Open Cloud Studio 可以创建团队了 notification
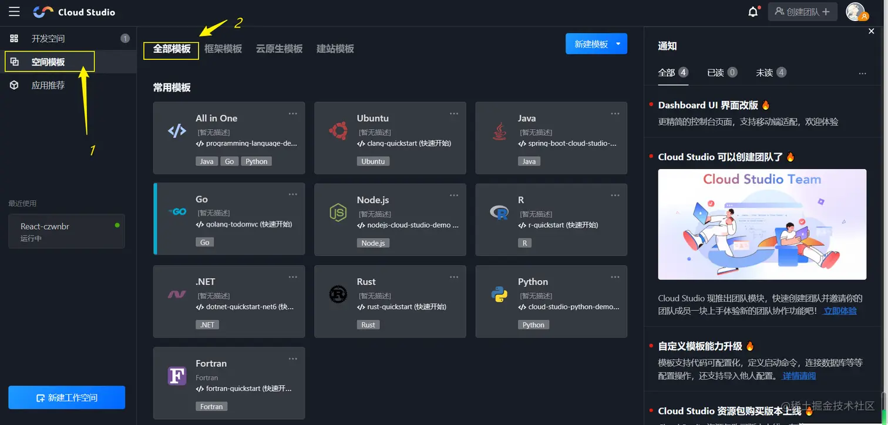The height and width of the screenshot is (425, 888). pos(721,157)
